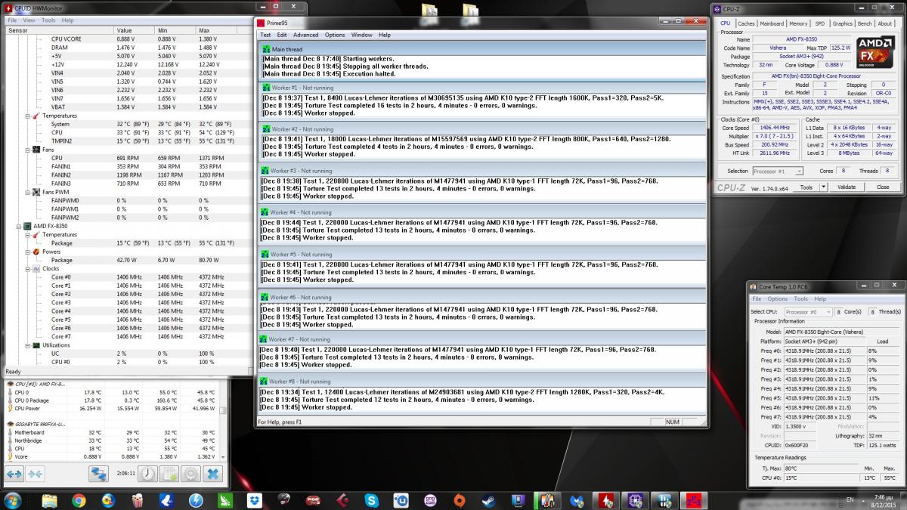Viewport: 907px width, 510px height.
Task: Open Prime95 Test menu
Action: pos(265,35)
